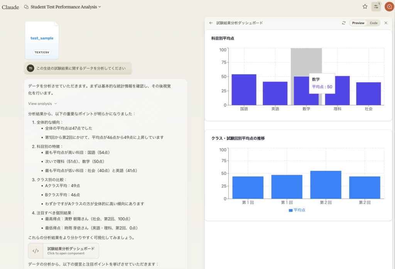Open the chat controls settings icon

[376, 7]
